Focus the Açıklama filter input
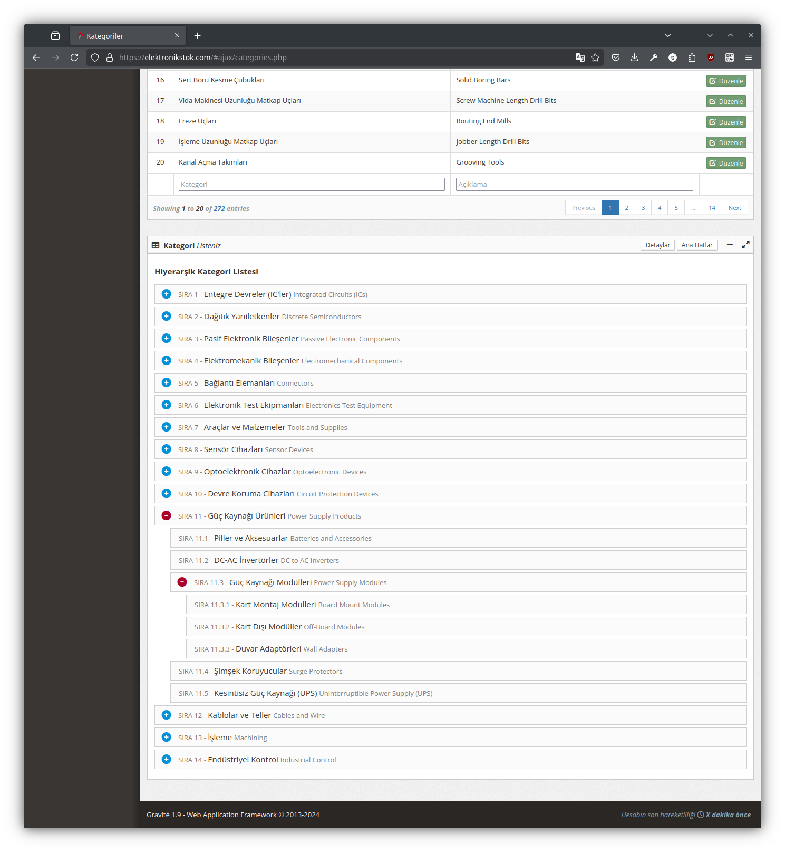785x852 pixels. tap(575, 184)
